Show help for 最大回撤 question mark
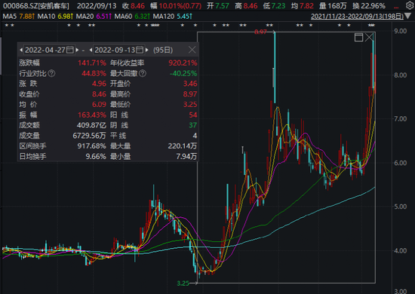 click(143, 73)
